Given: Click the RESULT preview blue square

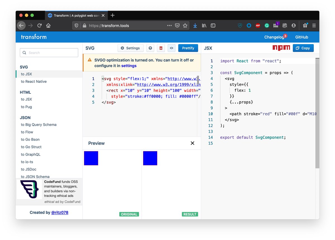Looking at the screenshot, I should pyautogui.click(x=150, y=158).
